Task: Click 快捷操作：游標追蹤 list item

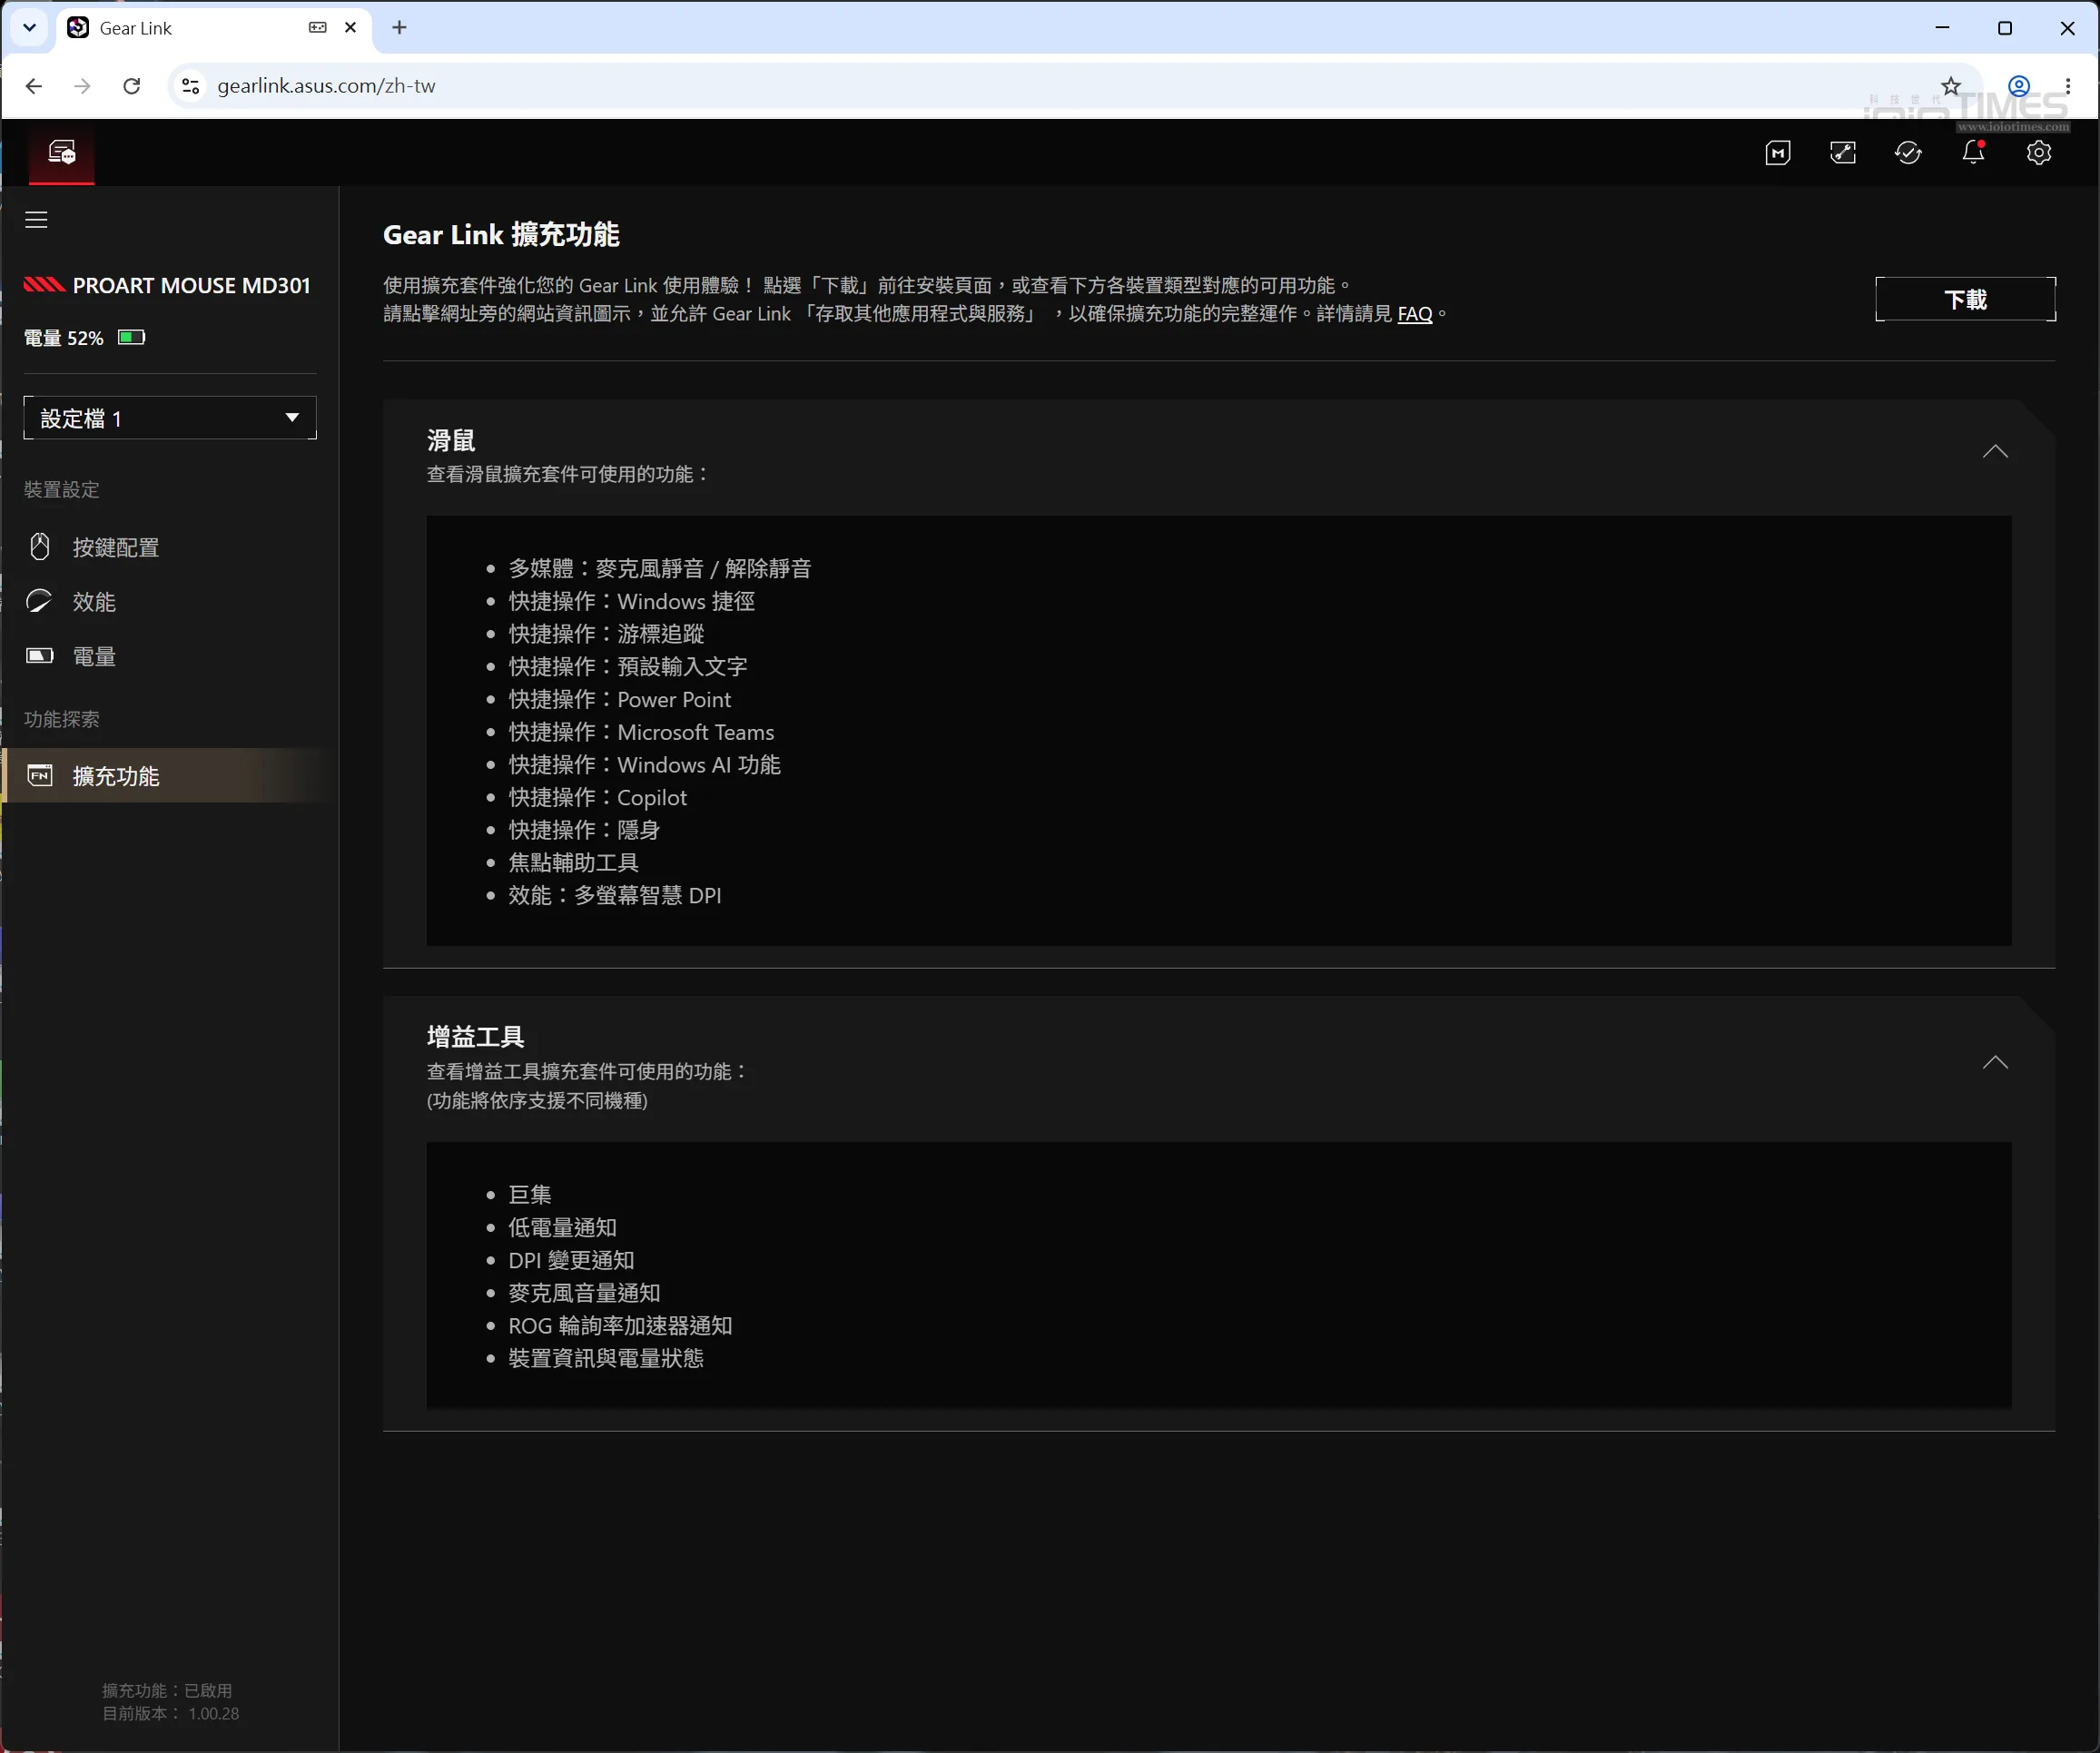Action: click(x=607, y=634)
